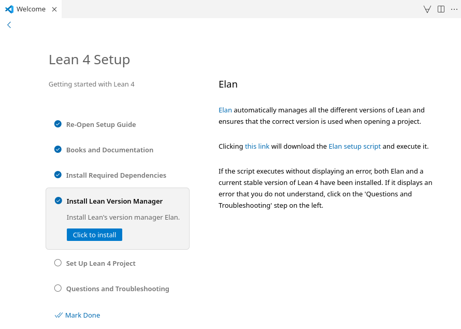Open the Lean 4 forall symbol menu

[x=427, y=9]
